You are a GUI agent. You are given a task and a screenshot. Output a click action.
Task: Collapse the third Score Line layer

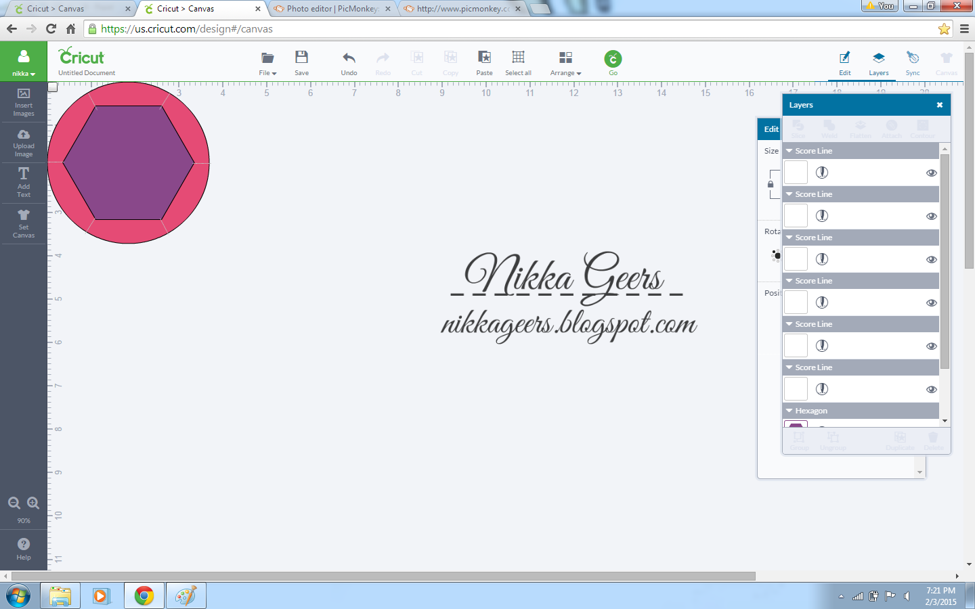[x=789, y=238]
